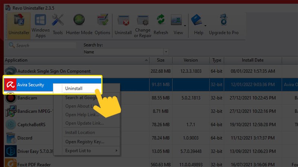Click the 8.71 MB size cell
The width and height of the screenshot is (298, 167).
click(161, 111)
